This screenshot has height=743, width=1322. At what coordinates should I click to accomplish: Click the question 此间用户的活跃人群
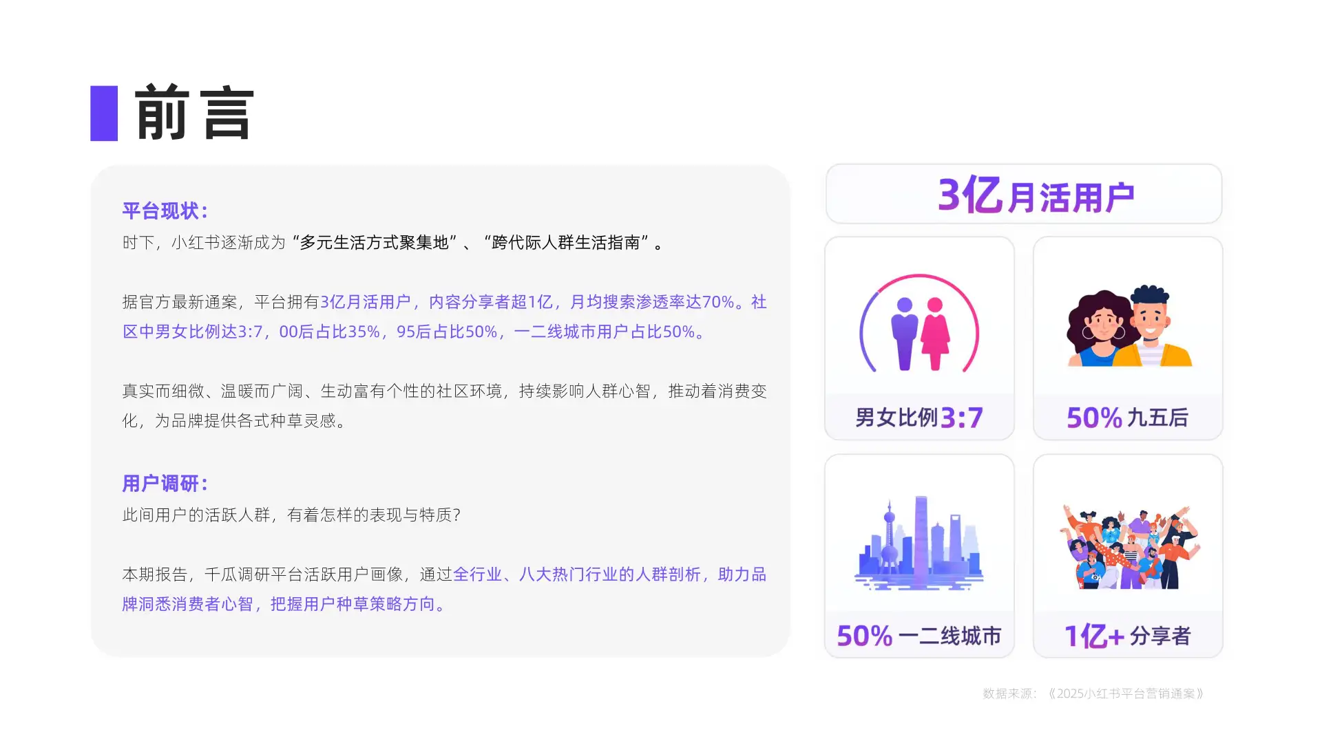[x=292, y=515]
